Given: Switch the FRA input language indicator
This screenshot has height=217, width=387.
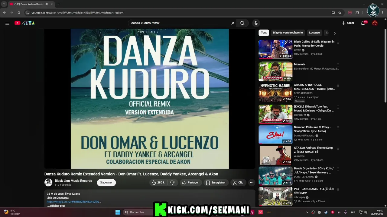Looking at the screenshot, I should pos(353,212).
